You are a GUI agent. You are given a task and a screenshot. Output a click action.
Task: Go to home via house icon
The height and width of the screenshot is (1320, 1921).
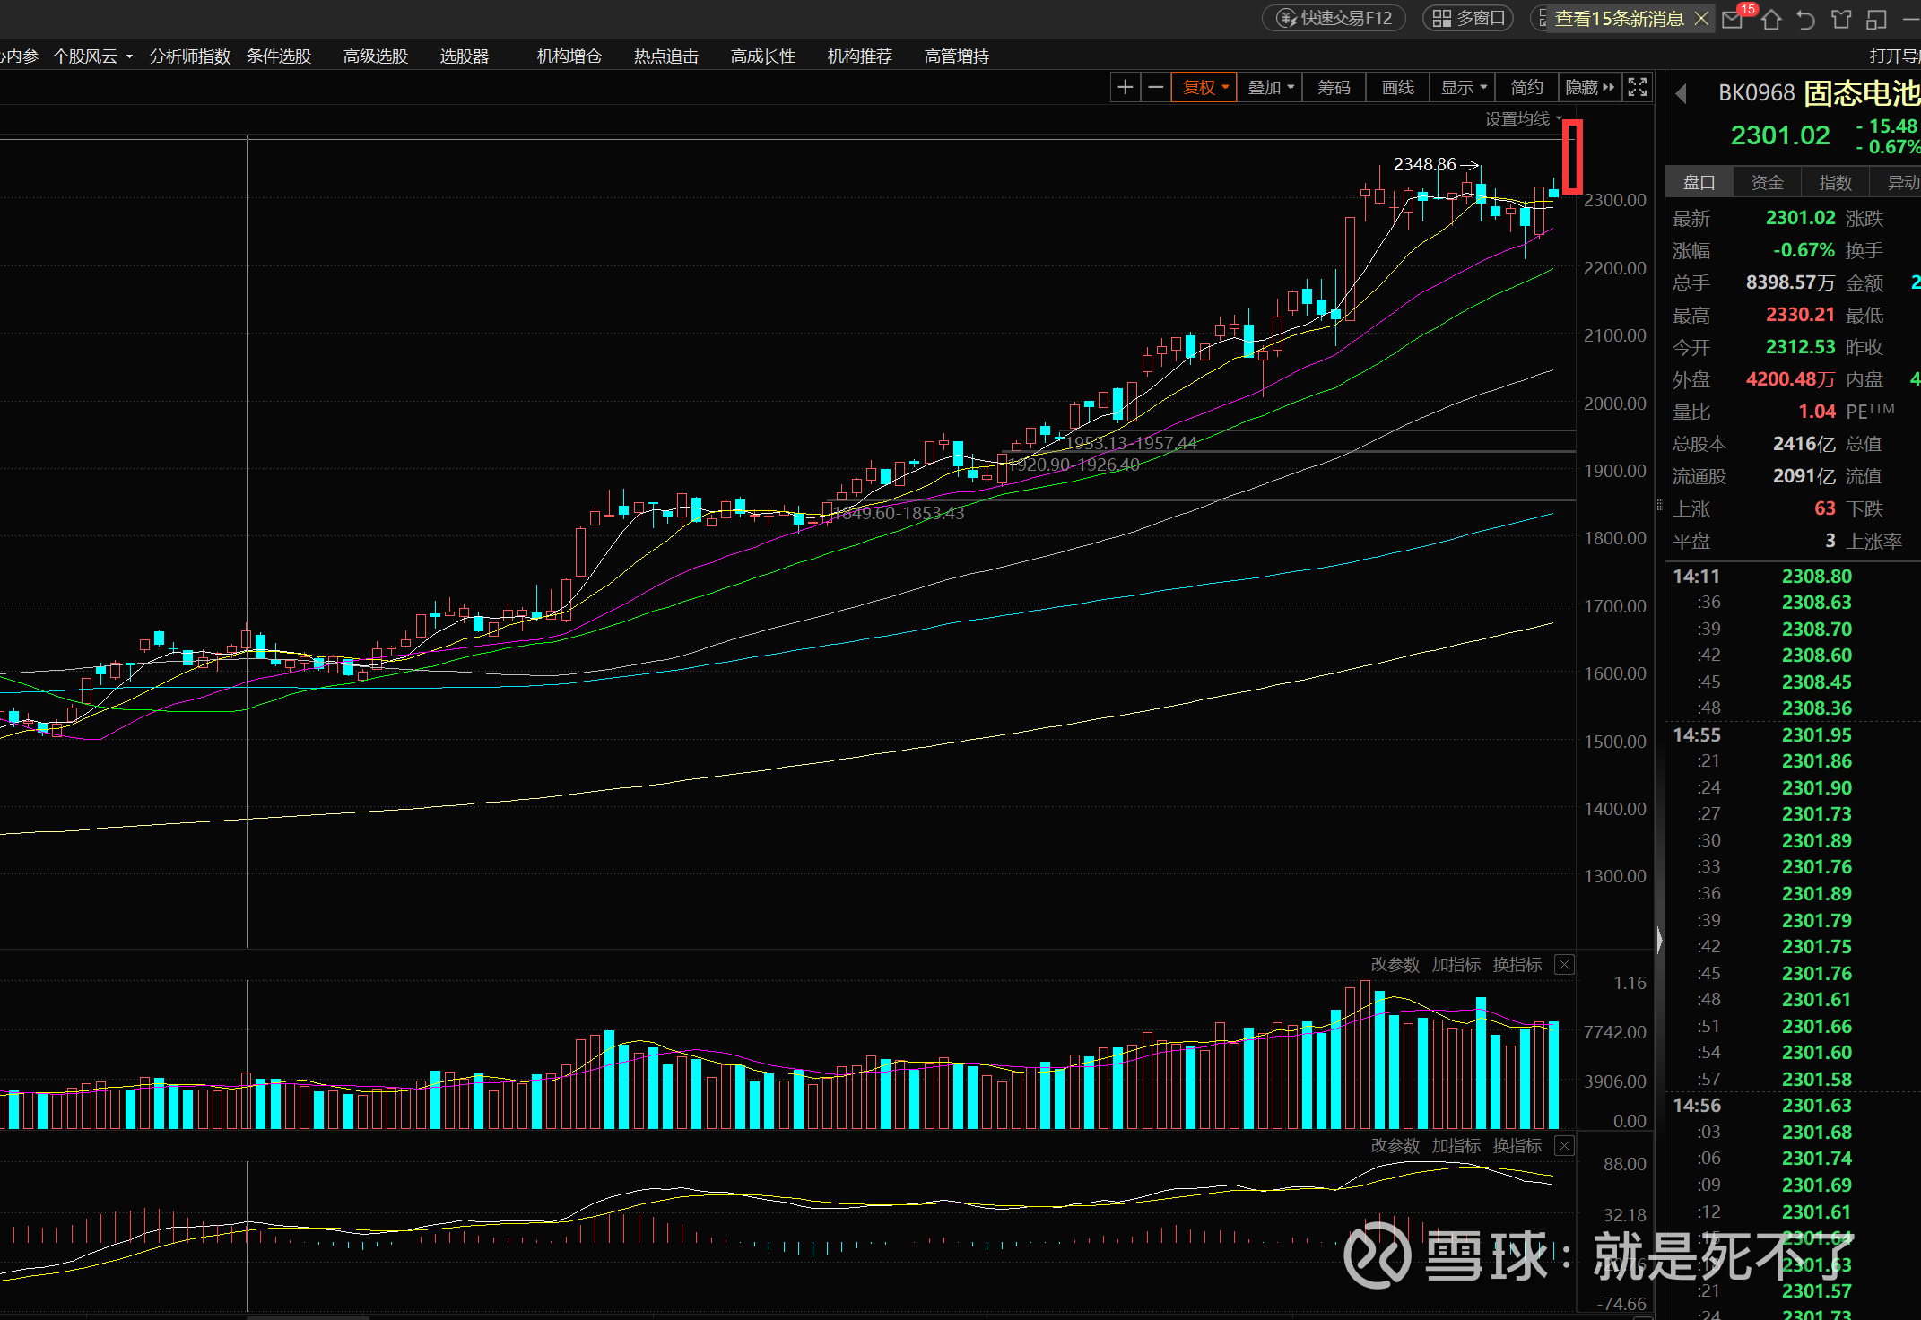pyautogui.click(x=1771, y=19)
